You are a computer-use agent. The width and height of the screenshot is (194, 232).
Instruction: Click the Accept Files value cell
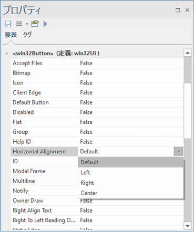pyautogui.click(x=130, y=63)
